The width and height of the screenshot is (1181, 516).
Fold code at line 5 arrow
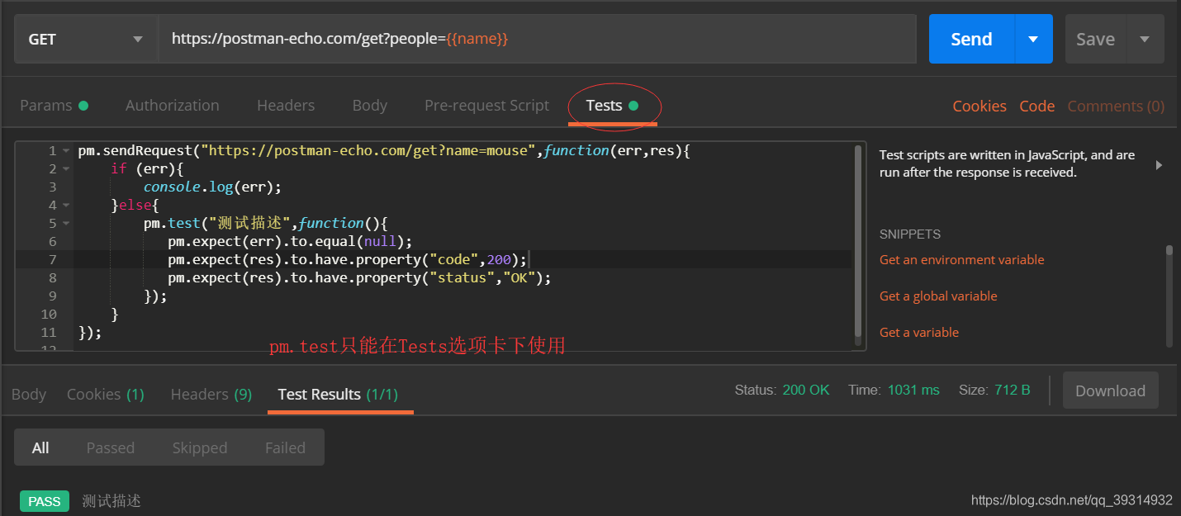coord(65,224)
